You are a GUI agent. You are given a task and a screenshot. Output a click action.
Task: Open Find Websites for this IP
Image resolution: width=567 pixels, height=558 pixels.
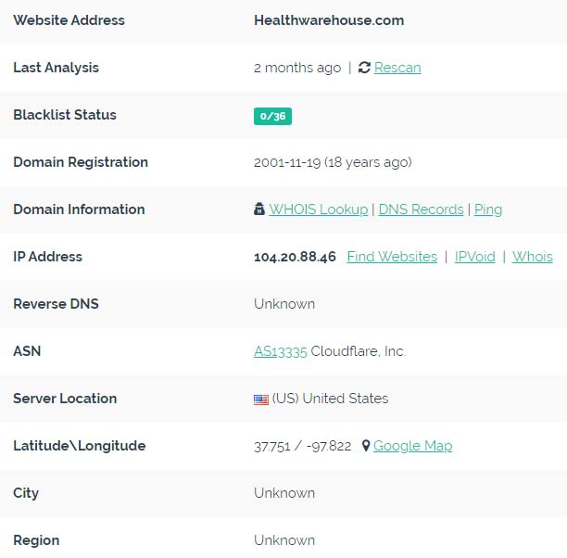pos(392,257)
